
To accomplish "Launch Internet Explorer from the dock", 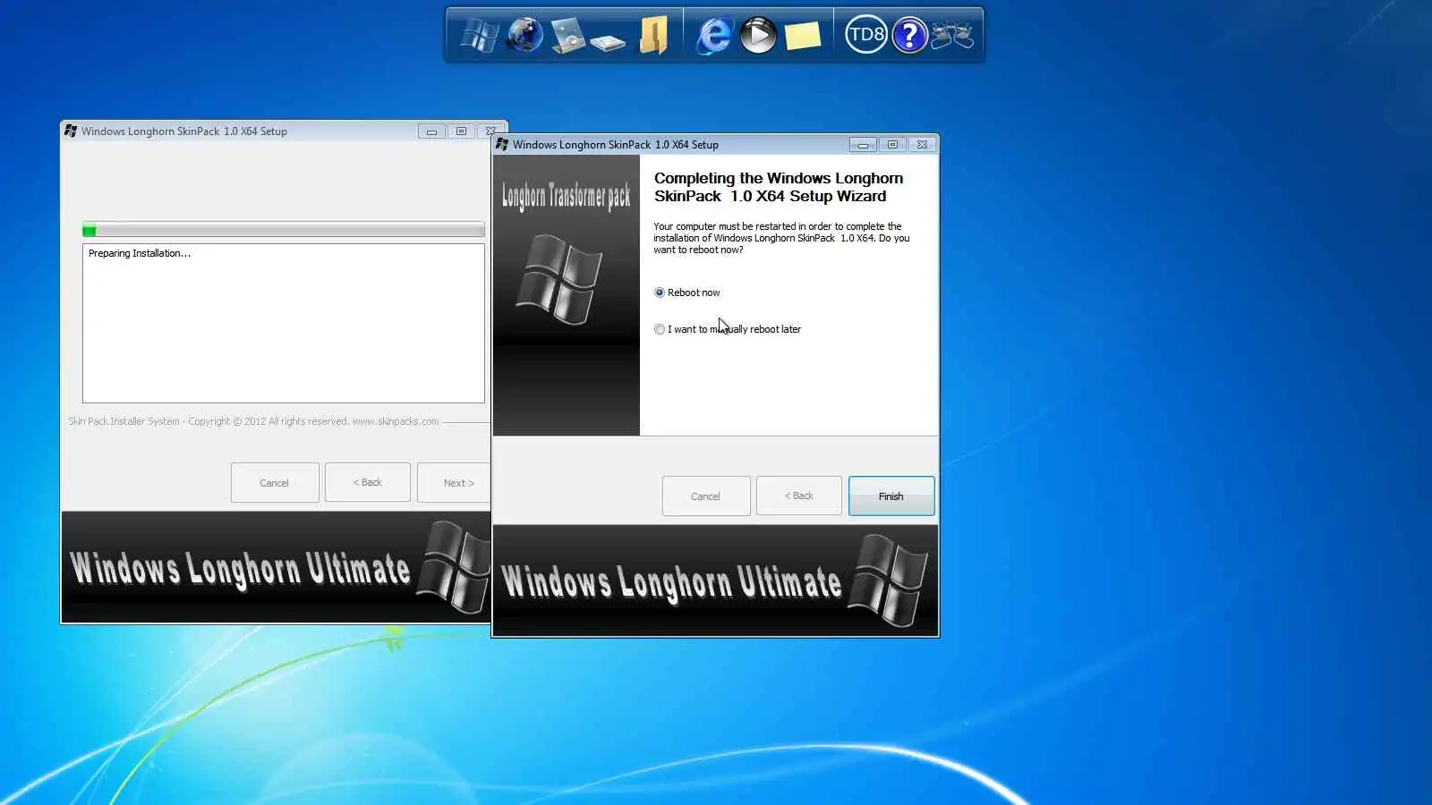I will [x=713, y=36].
